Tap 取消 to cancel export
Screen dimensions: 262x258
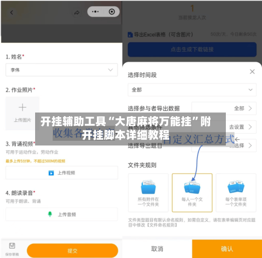157,249
